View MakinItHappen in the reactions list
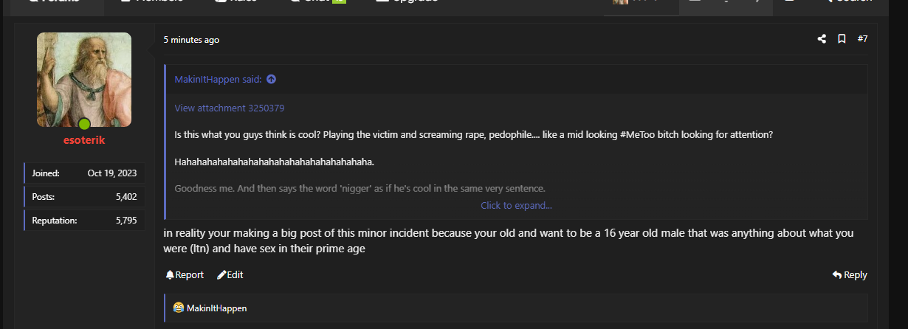This screenshot has height=329, width=908. click(x=217, y=308)
